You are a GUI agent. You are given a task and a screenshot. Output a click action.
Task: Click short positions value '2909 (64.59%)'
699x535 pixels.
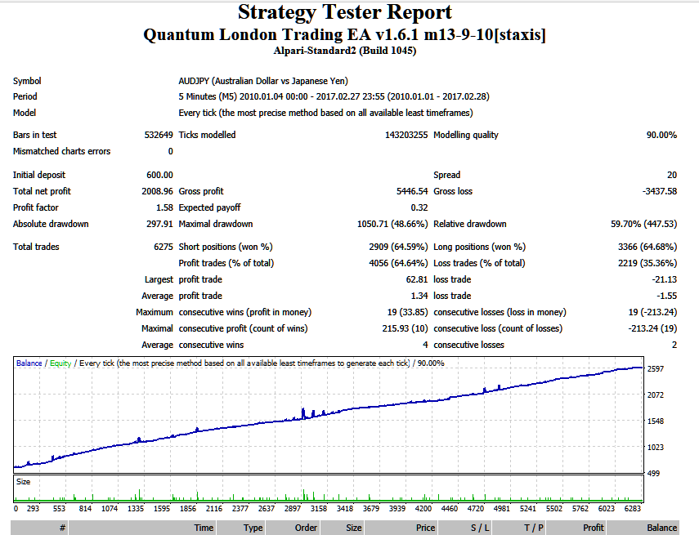[398, 247]
